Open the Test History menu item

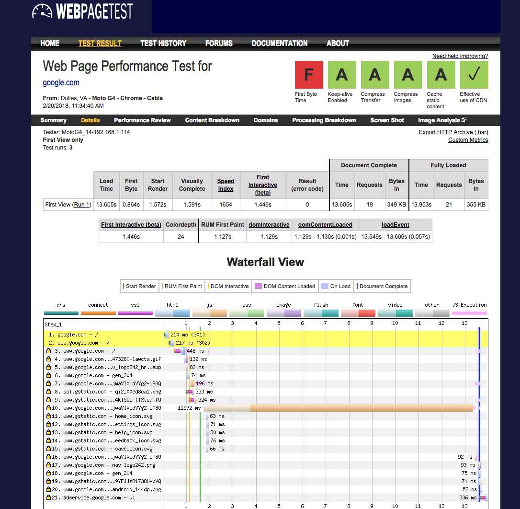[163, 43]
